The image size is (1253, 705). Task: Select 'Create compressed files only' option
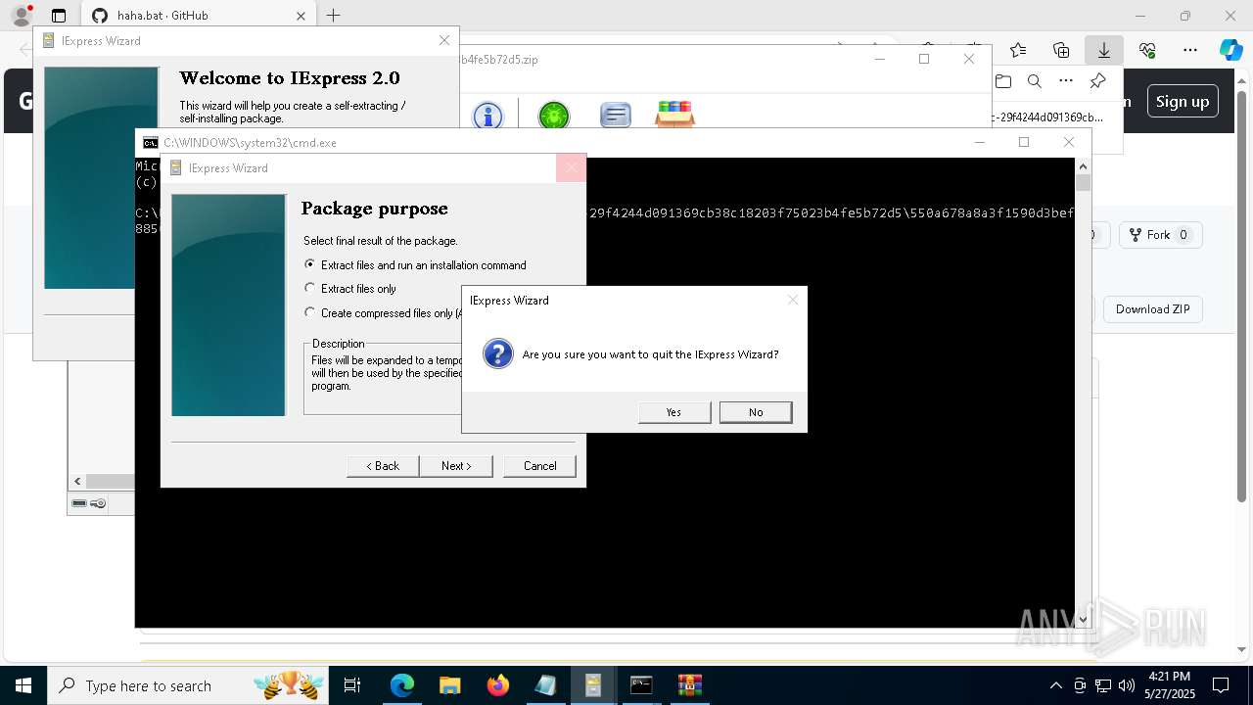[x=382, y=313]
